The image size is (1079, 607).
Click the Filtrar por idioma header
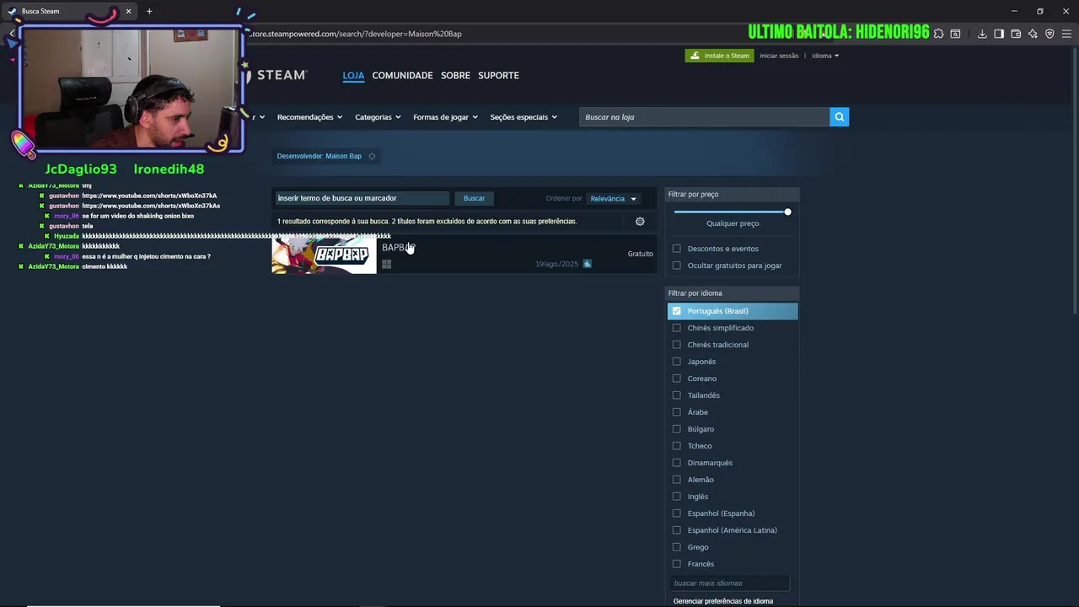(x=732, y=293)
